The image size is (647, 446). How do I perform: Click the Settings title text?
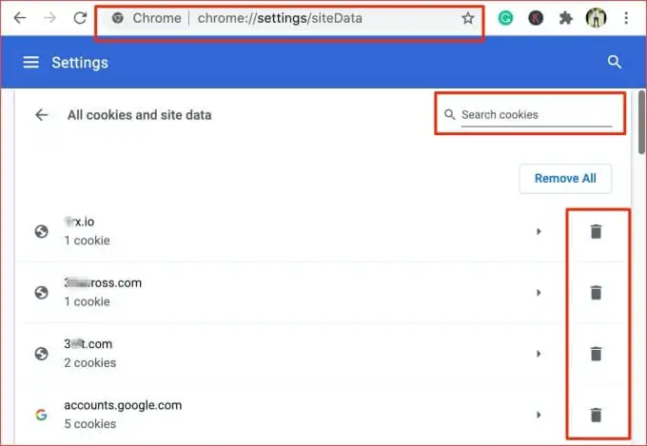(80, 63)
